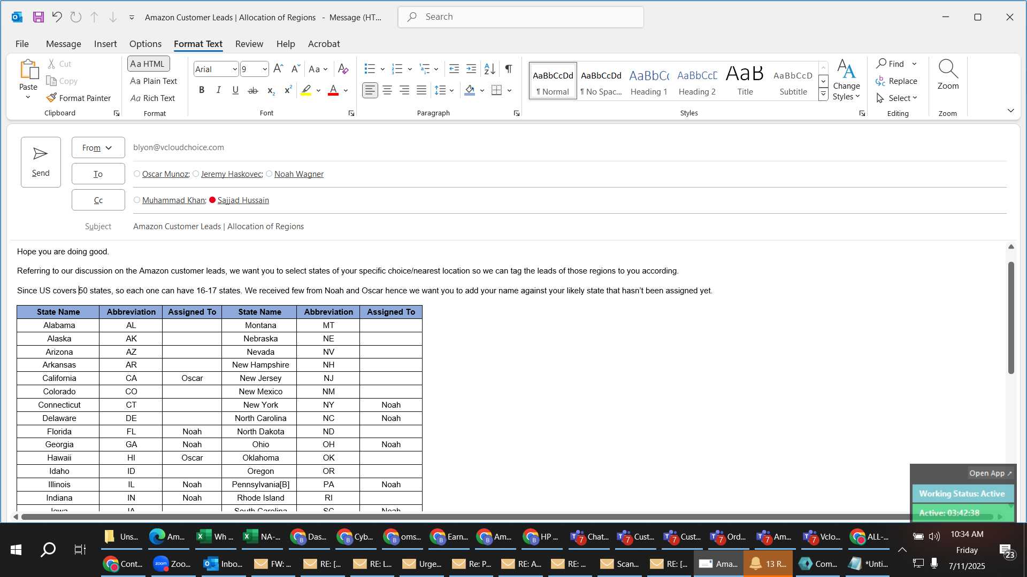1027x577 pixels.
Task: Align text right
Action: pyautogui.click(x=404, y=90)
